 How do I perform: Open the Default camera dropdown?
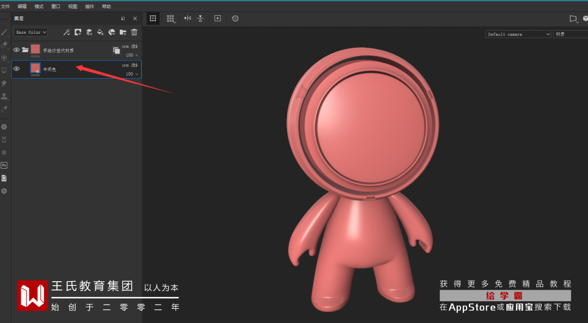click(x=518, y=34)
